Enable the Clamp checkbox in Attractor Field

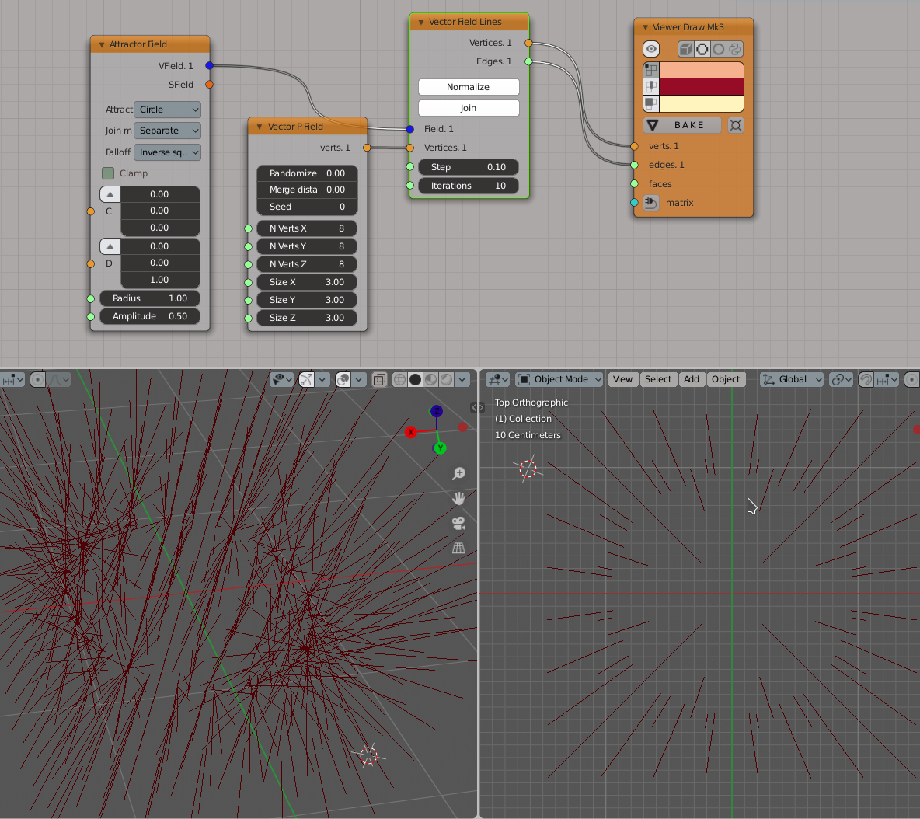(x=108, y=173)
